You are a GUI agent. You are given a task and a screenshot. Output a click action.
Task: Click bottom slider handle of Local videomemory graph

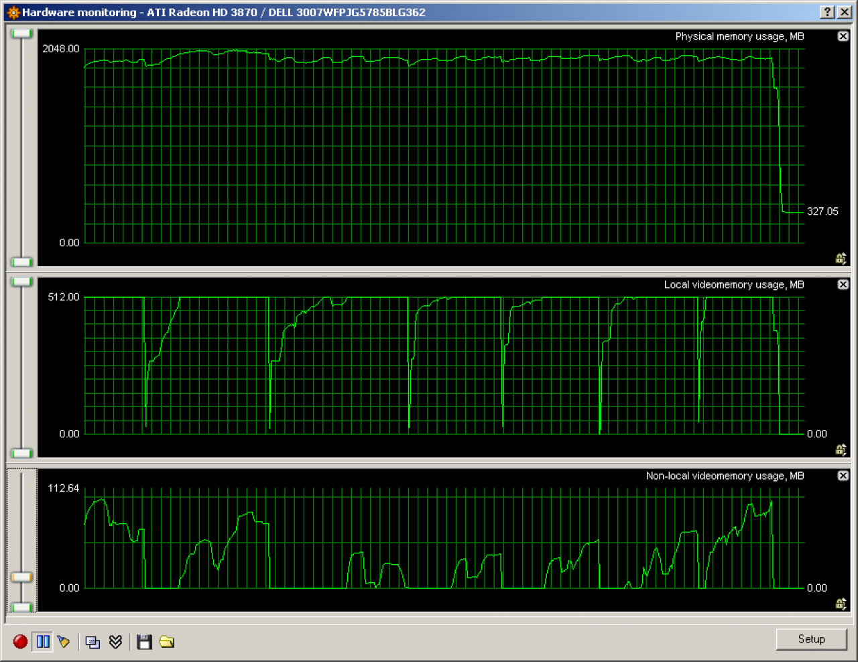[22, 453]
